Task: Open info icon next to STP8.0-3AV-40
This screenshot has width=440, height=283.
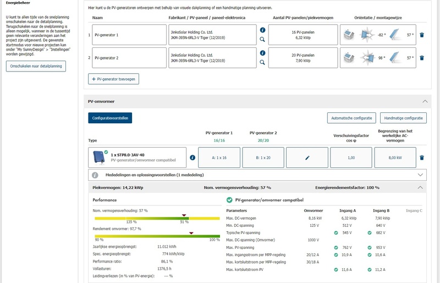Action: [x=193, y=157]
